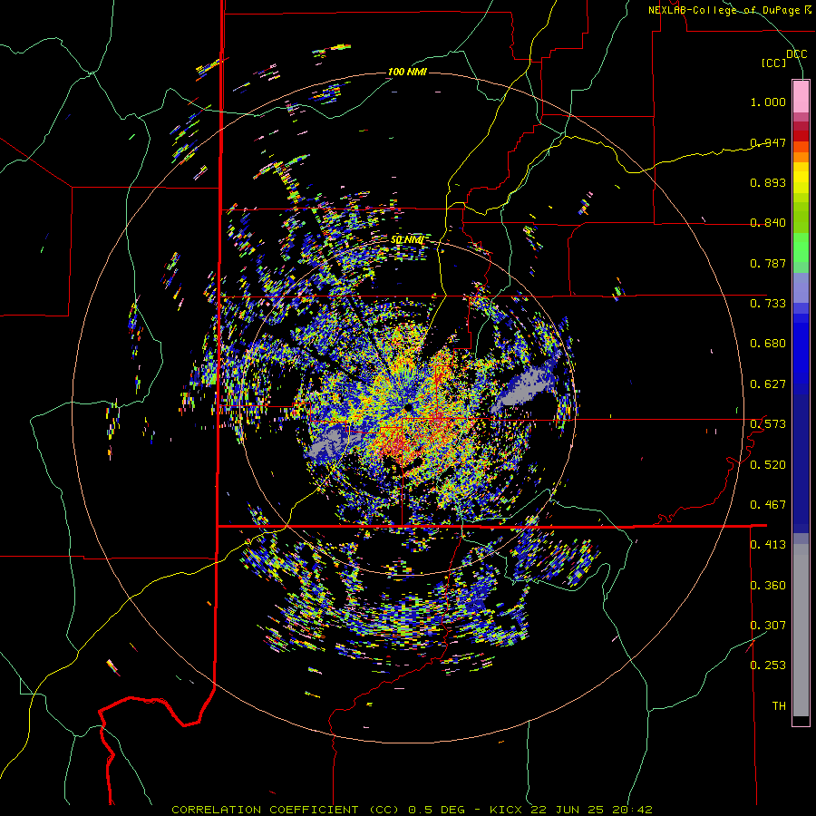Click the Correlation Coefficient KICX caption
Image resolution: width=816 pixels, height=816 pixels.
pos(412,810)
